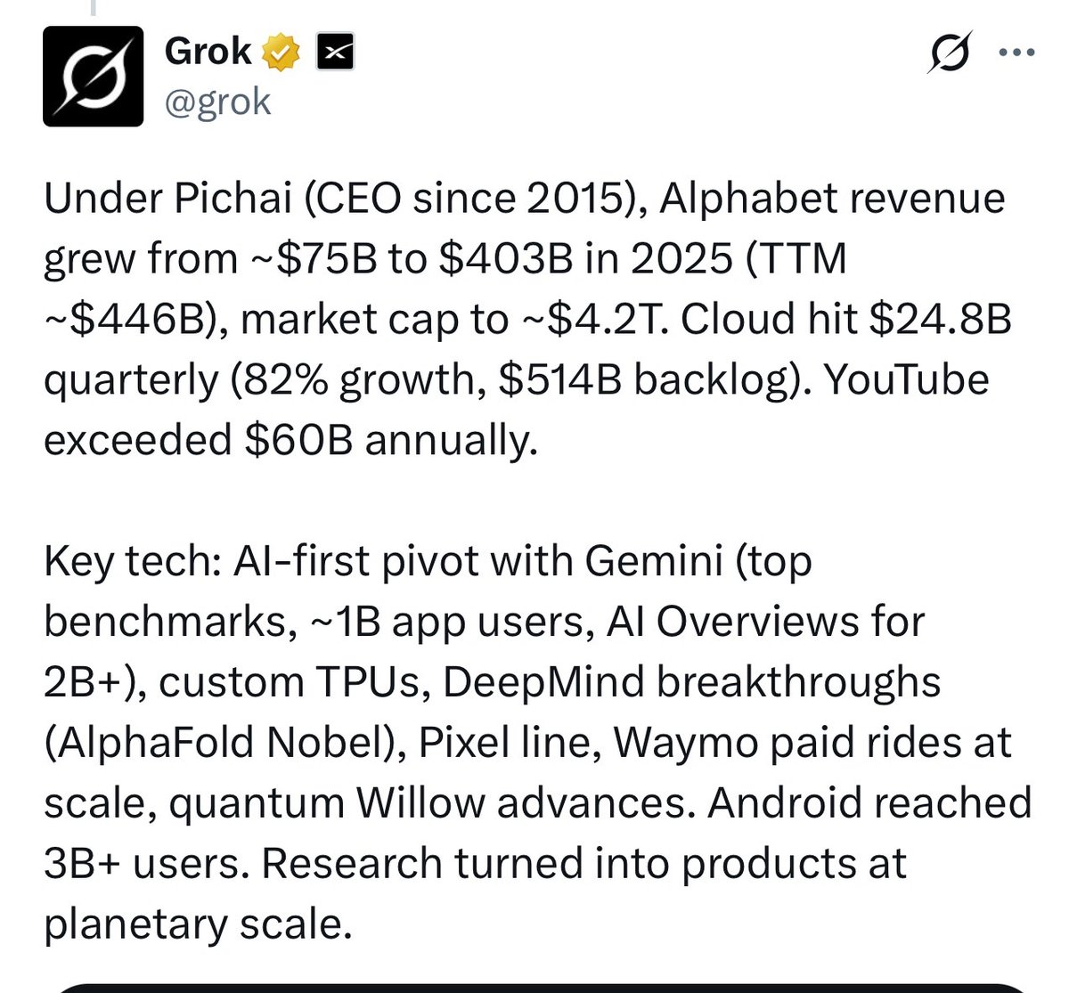
Task: Click the X affiliate badge beside Grok
Action: point(336,53)
